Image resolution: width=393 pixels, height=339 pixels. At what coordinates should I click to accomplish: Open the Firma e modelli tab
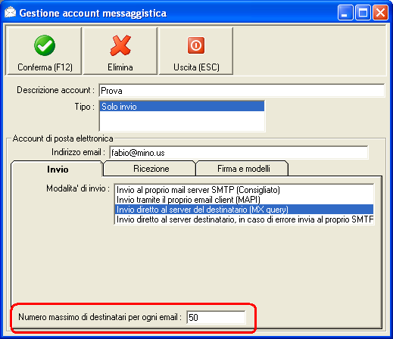[x=243, y=169]
